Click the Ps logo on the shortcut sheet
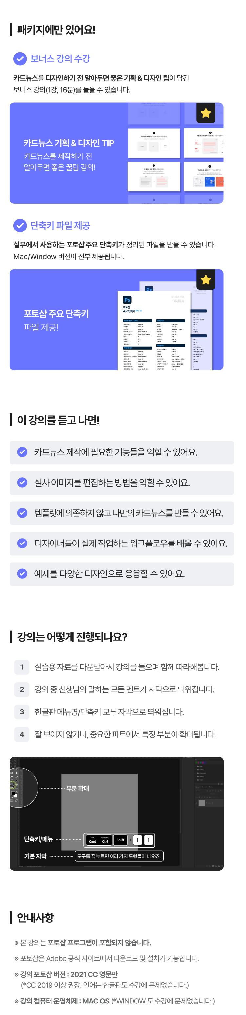 127,300
